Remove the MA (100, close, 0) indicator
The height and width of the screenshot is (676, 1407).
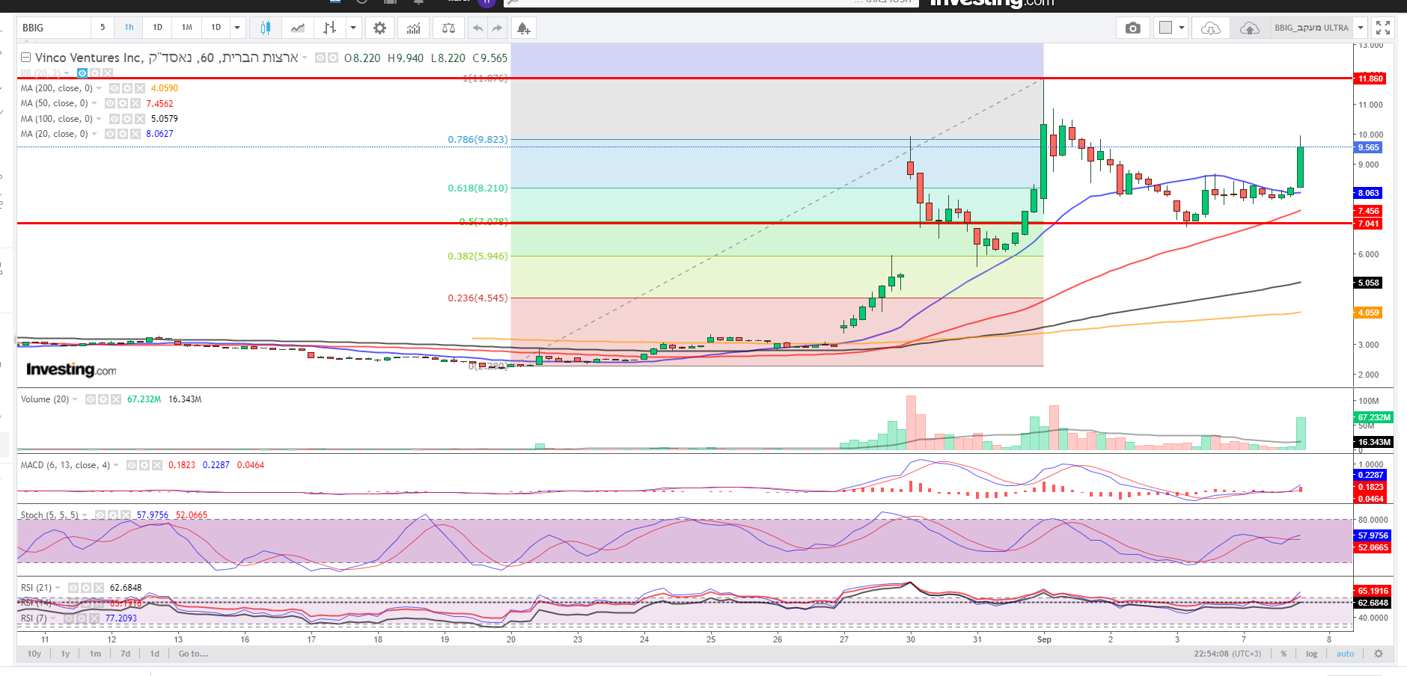(x=140, y=119)
